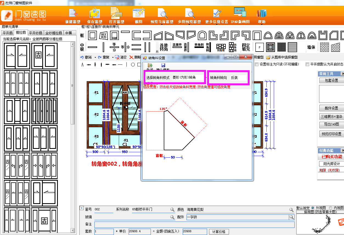Close the 常用工具 panel
The image size is (344, 235).
click(342, 74)
